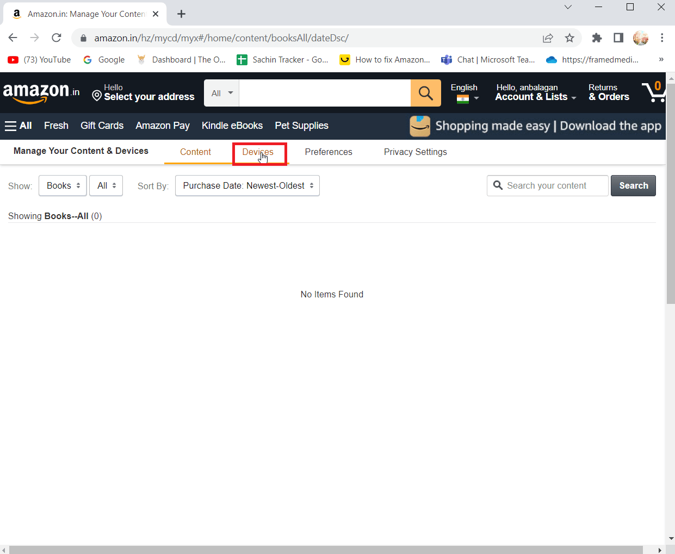
Task: Open the Chrome profile avatar
Action: (x=641, y=38)
